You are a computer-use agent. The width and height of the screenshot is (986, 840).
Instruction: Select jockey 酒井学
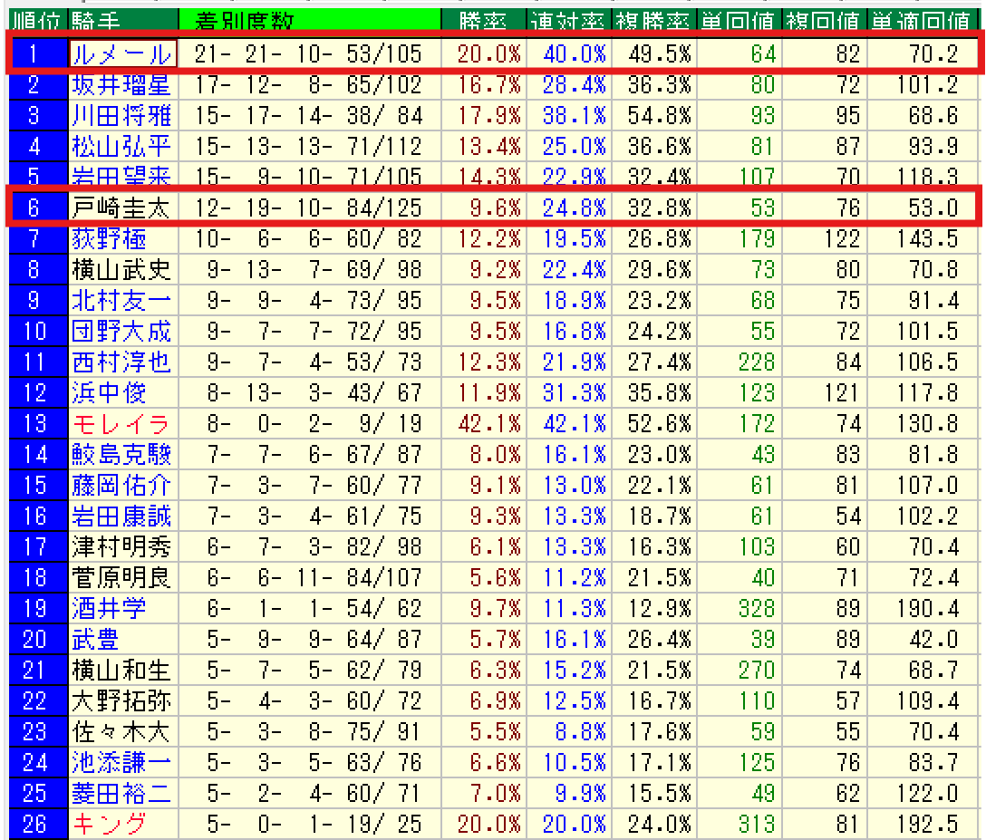tap(109, 609)
